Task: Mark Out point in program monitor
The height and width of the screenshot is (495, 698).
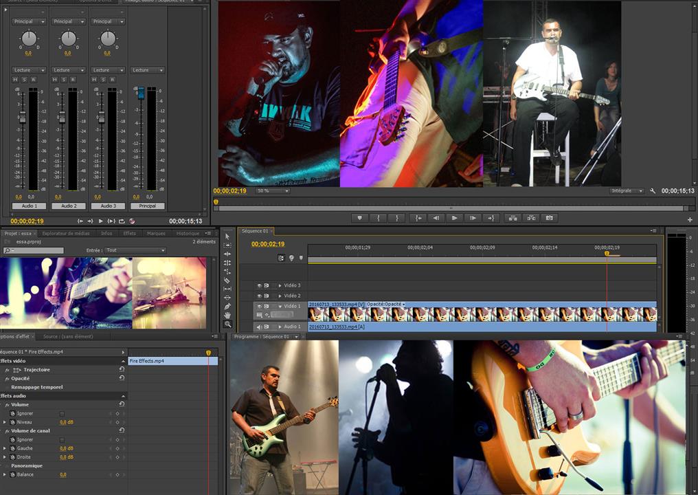Action: coord(396,218)
